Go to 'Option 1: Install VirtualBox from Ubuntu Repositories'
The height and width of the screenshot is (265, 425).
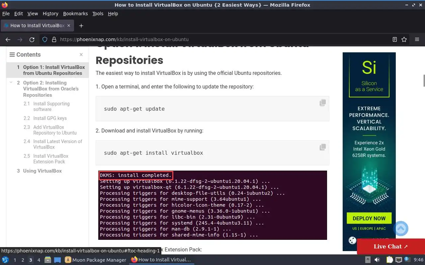pyautogui.click(x=54, y=70)
